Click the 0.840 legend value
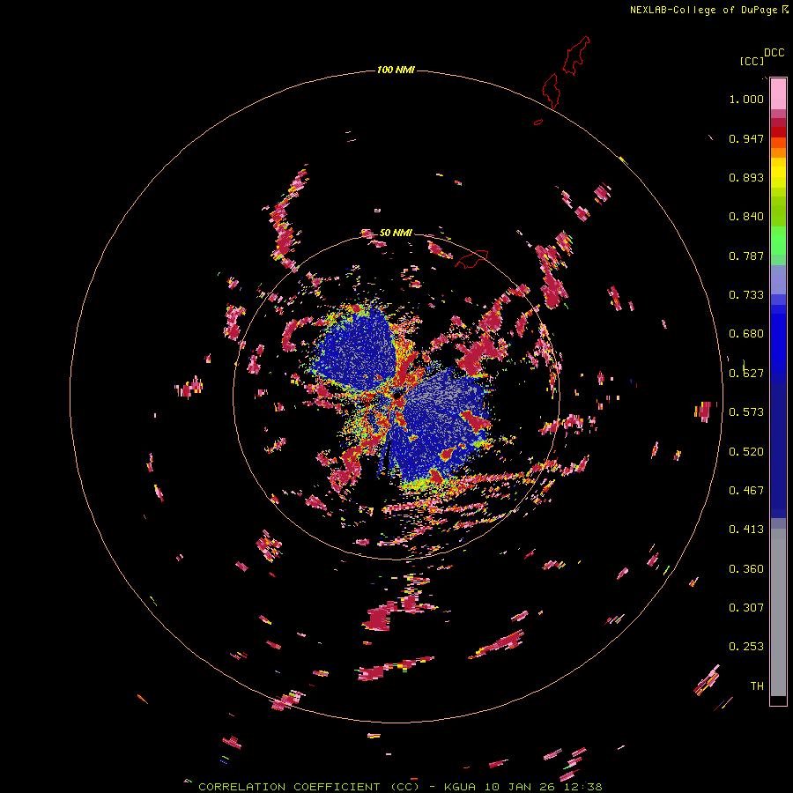The image size is (793, 793). coord(746,217)
